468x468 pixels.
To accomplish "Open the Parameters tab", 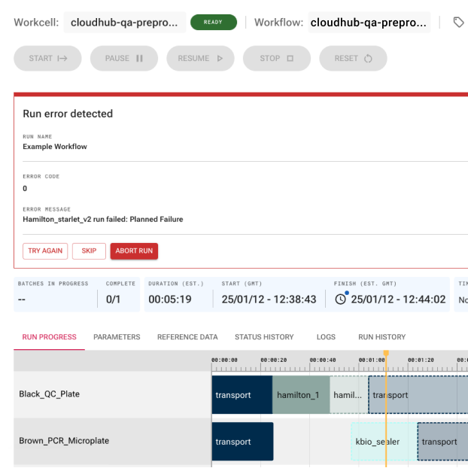I will [x=117, y=337].
